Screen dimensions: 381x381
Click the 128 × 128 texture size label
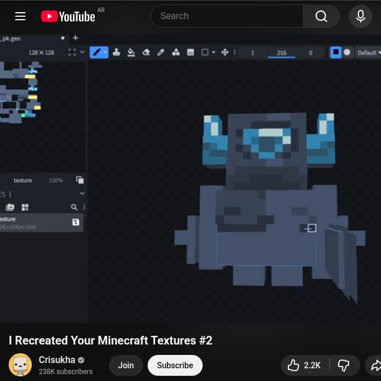pyautogui.click(x=41, y=53)
